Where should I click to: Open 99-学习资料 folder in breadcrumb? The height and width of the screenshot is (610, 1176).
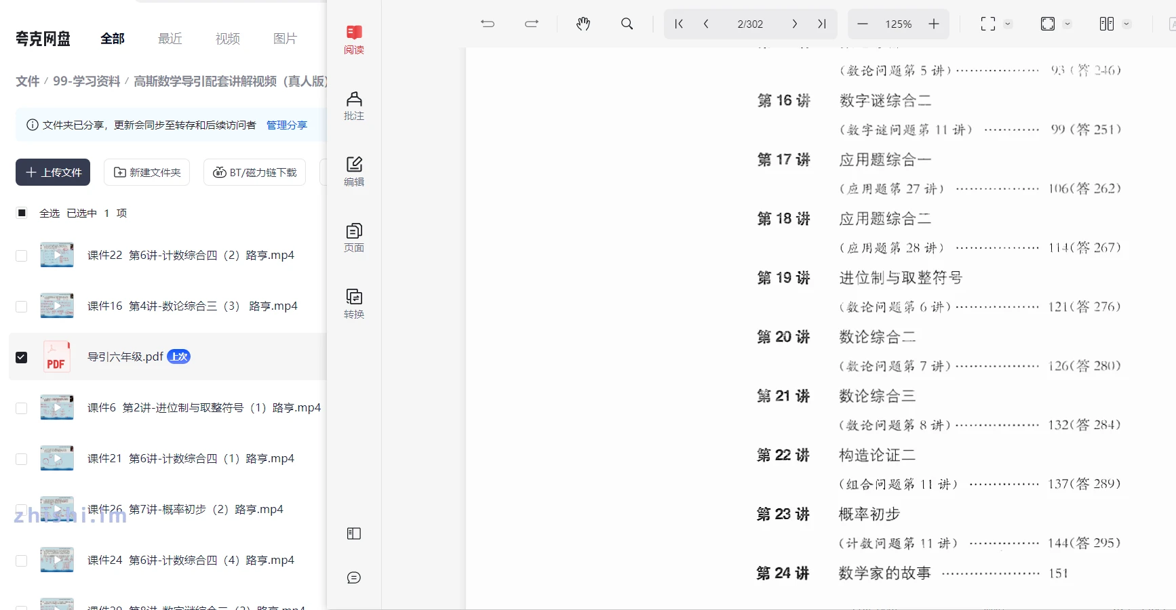pos(87,81)
